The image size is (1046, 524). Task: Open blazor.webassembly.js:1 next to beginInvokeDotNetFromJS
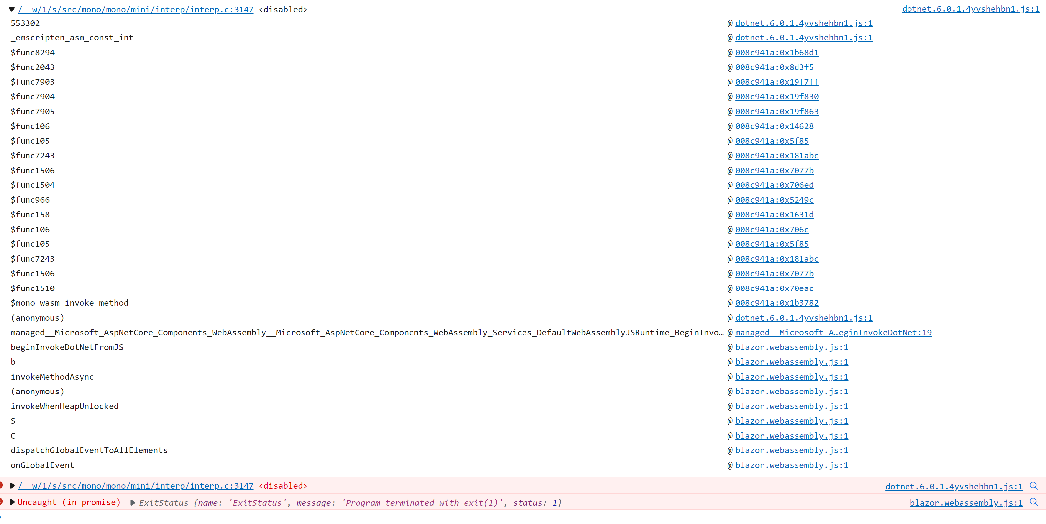coord(792,347)
